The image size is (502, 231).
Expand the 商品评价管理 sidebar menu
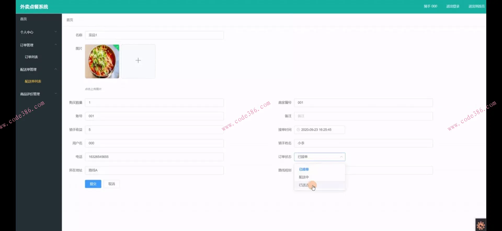click(x=38, y=94)
